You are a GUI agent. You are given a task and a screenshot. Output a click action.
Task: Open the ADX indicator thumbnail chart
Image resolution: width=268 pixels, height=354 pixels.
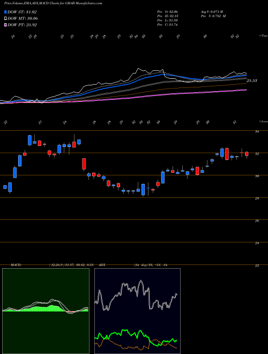(137, 311)
